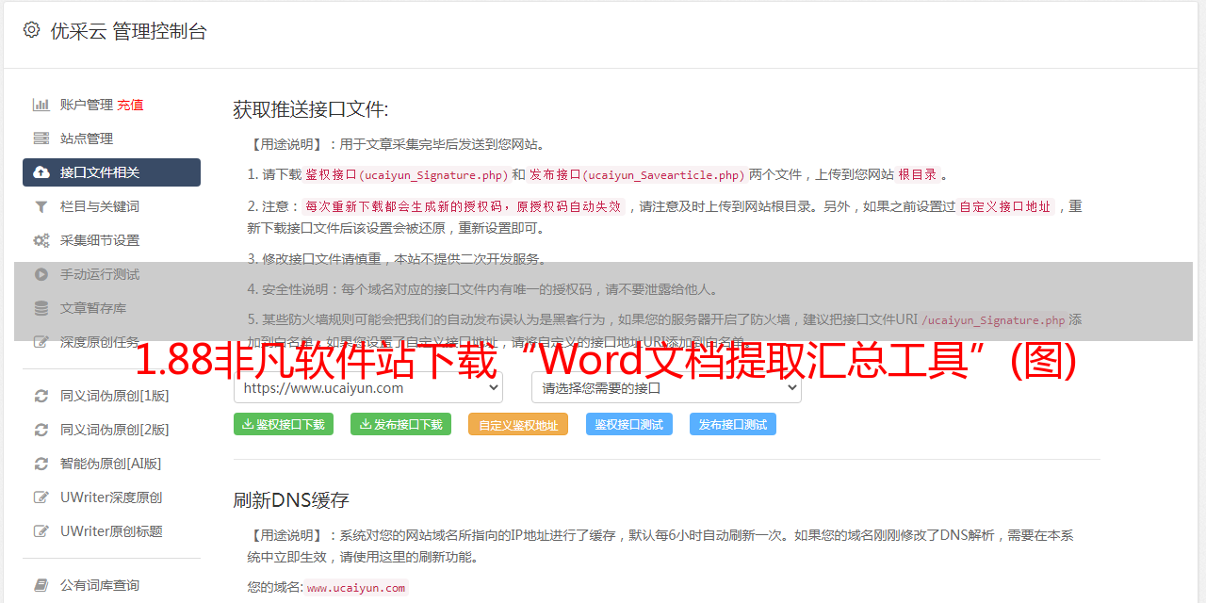Image resolution: width=1206 pixels, height=603 pixels.
Task: Go to UWriter原创标题
Action: pos(111,531)
